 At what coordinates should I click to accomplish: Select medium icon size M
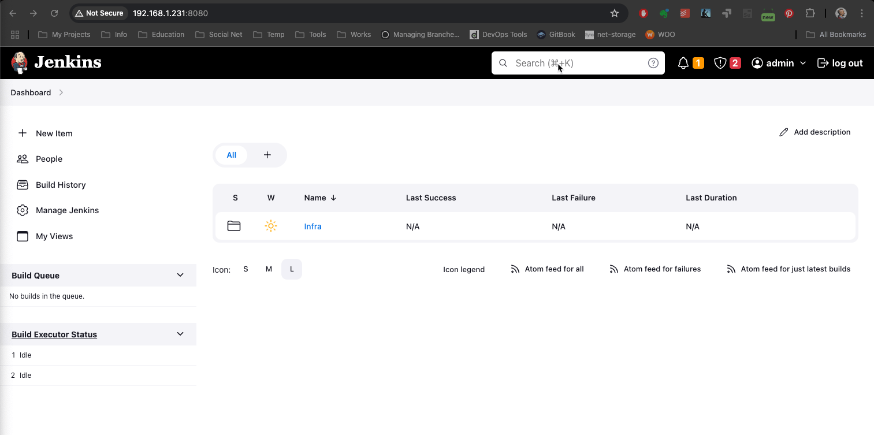(x=269, y=269)
